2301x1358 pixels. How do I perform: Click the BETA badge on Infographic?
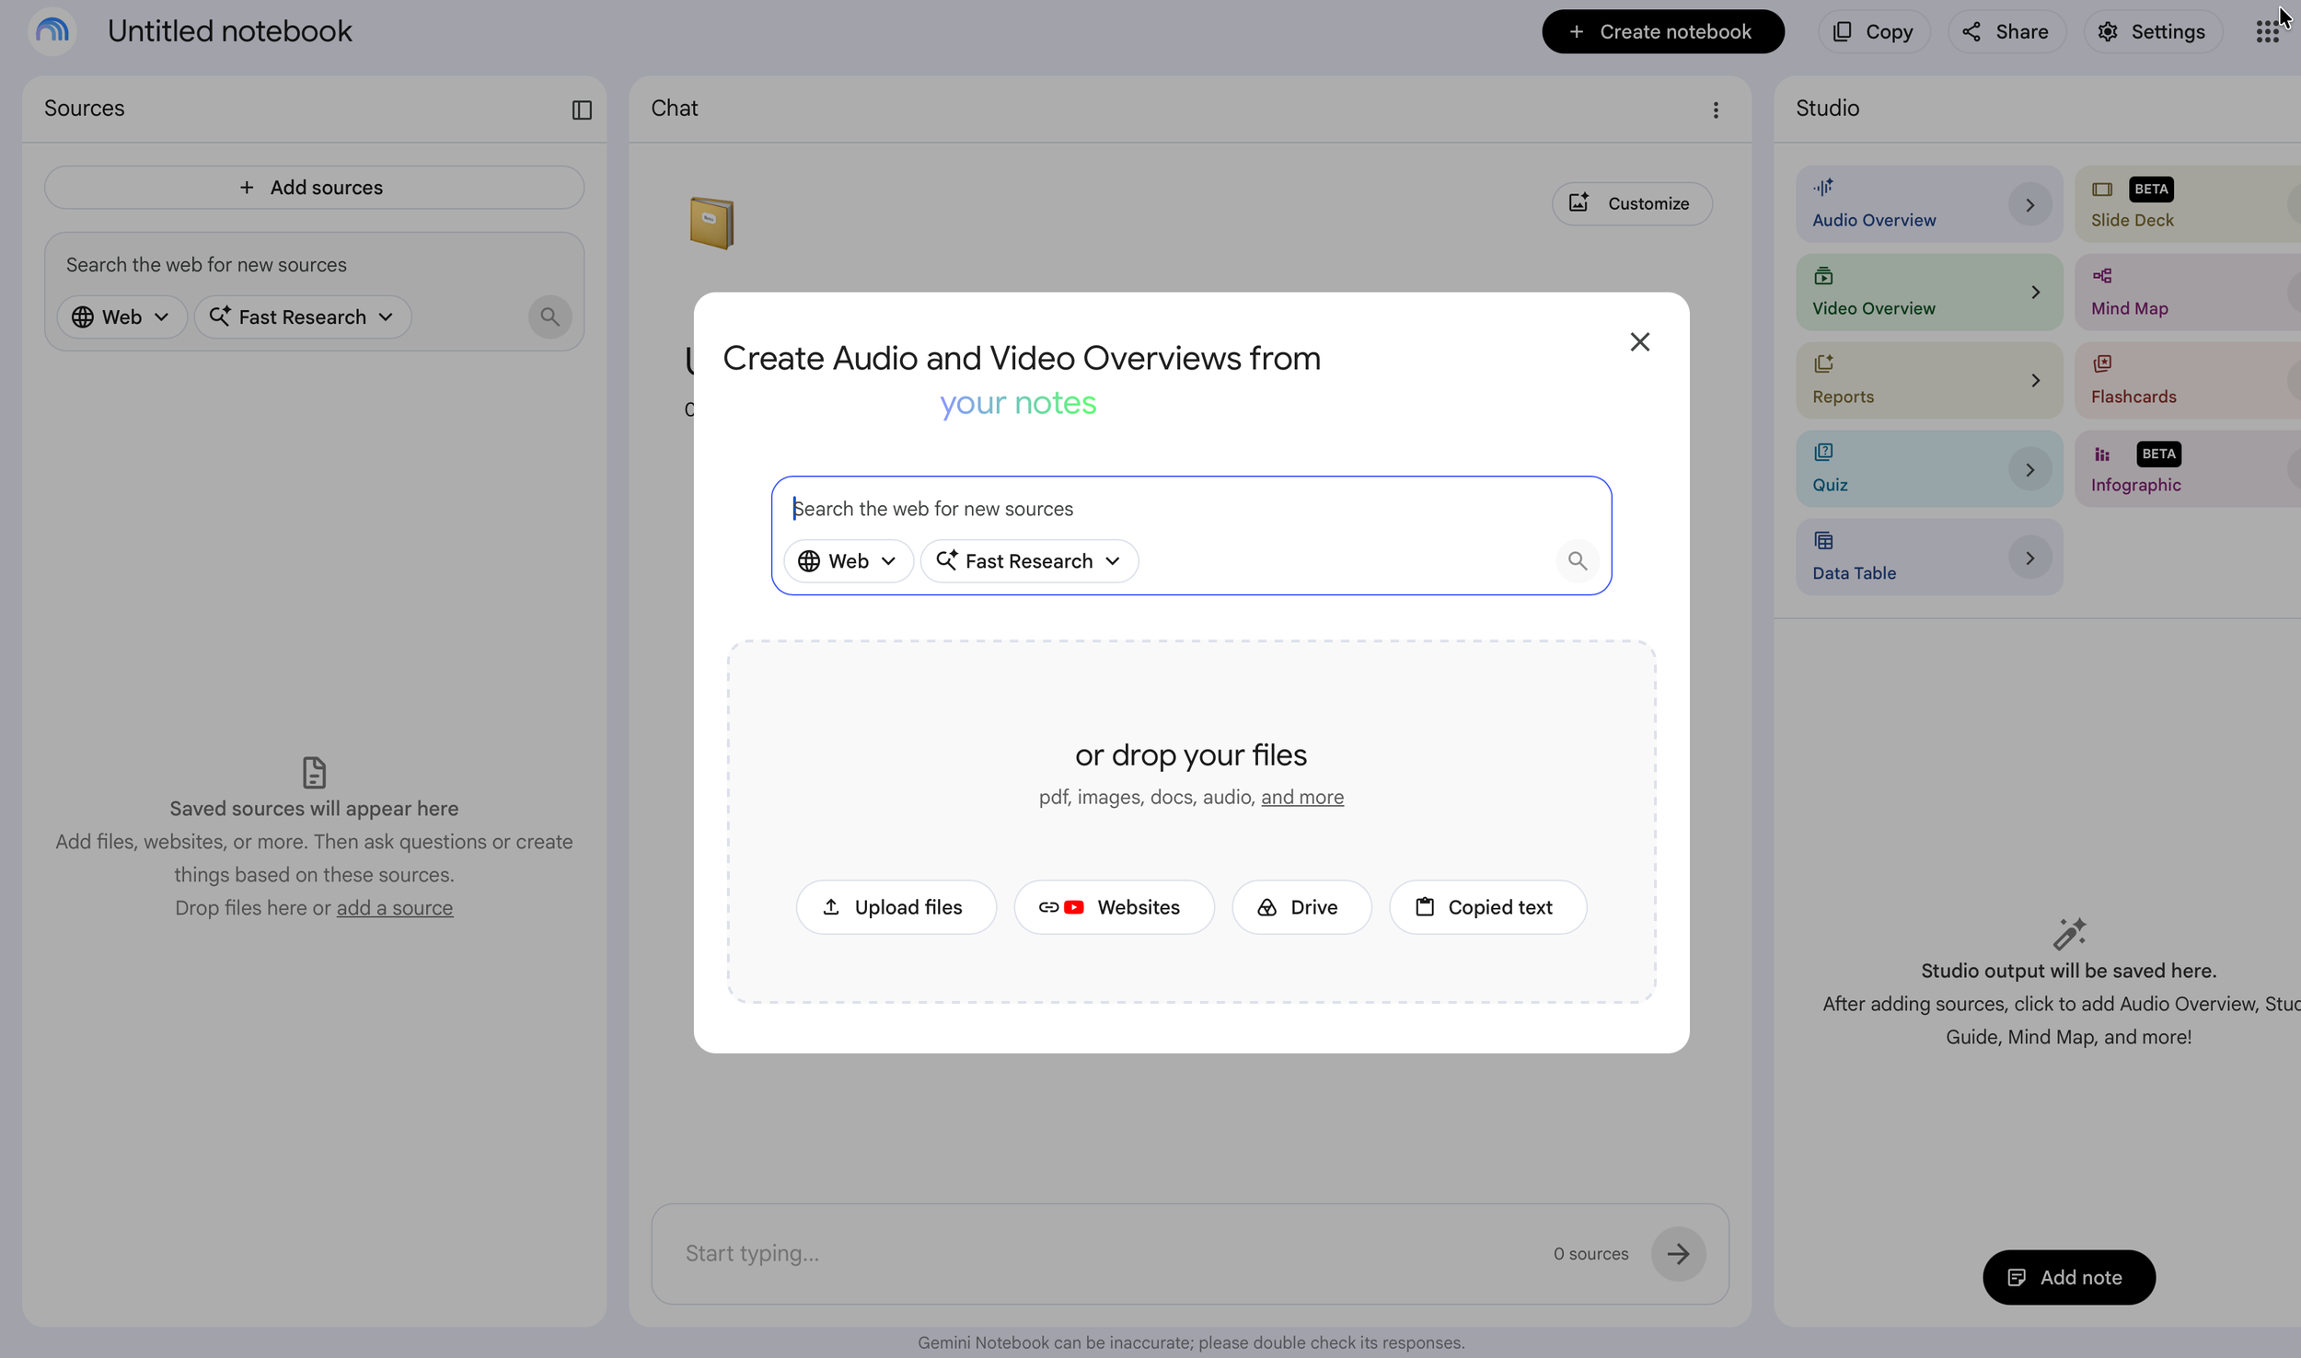tap(2158, 454)
